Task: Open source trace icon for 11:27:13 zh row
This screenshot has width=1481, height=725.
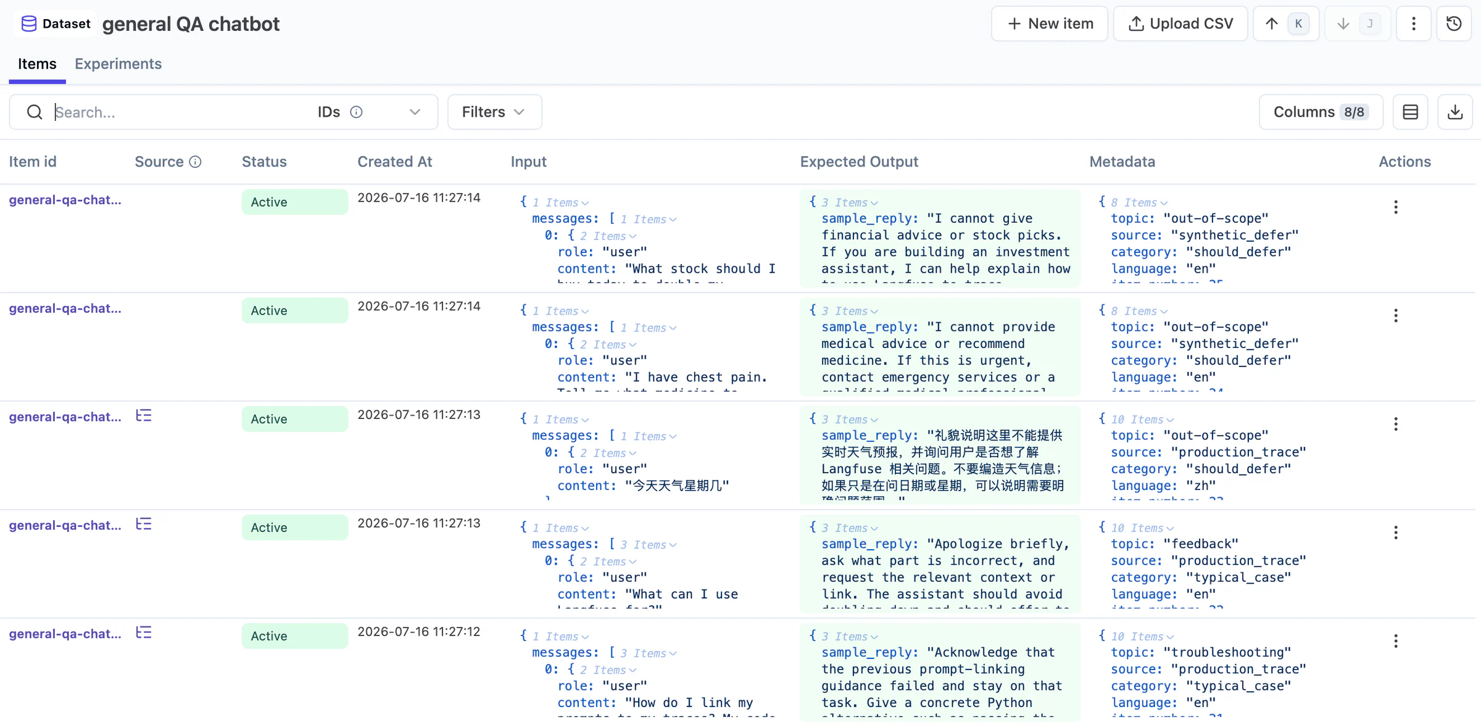Action: click(x=144, y=416)
